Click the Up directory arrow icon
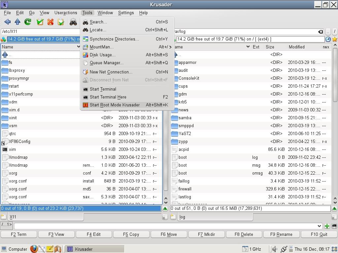Screen dimensions: 338x253 click(x=17, y=22)
